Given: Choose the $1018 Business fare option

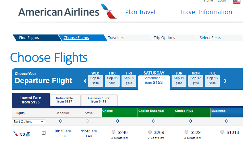Looking at the screenshot, I should coord(222,132).
